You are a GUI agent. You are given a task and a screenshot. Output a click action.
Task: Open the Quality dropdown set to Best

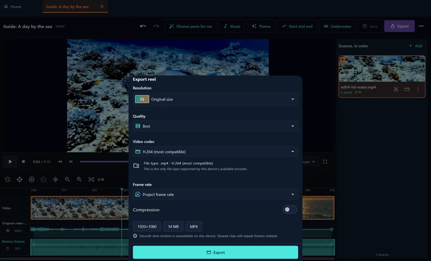(215, 126)
